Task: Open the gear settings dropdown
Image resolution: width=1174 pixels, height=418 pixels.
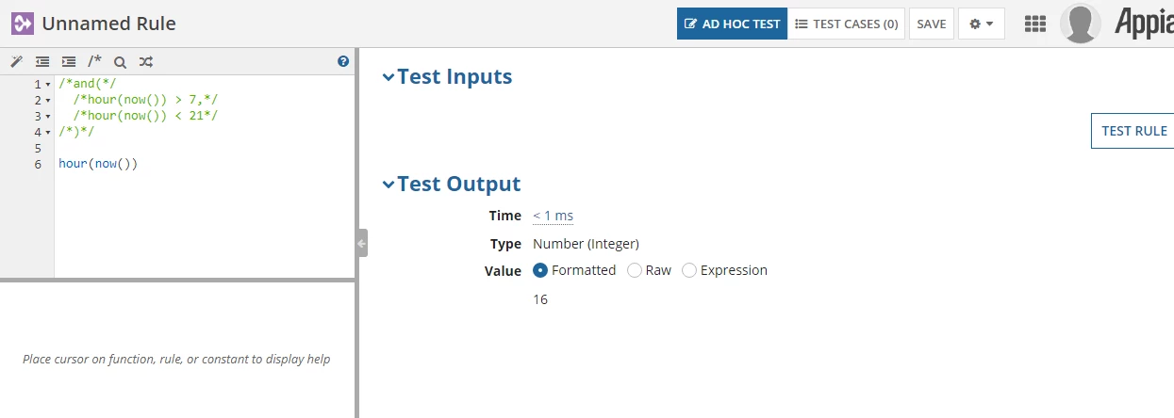Action: pyautogui.click(x=982, y=24)
